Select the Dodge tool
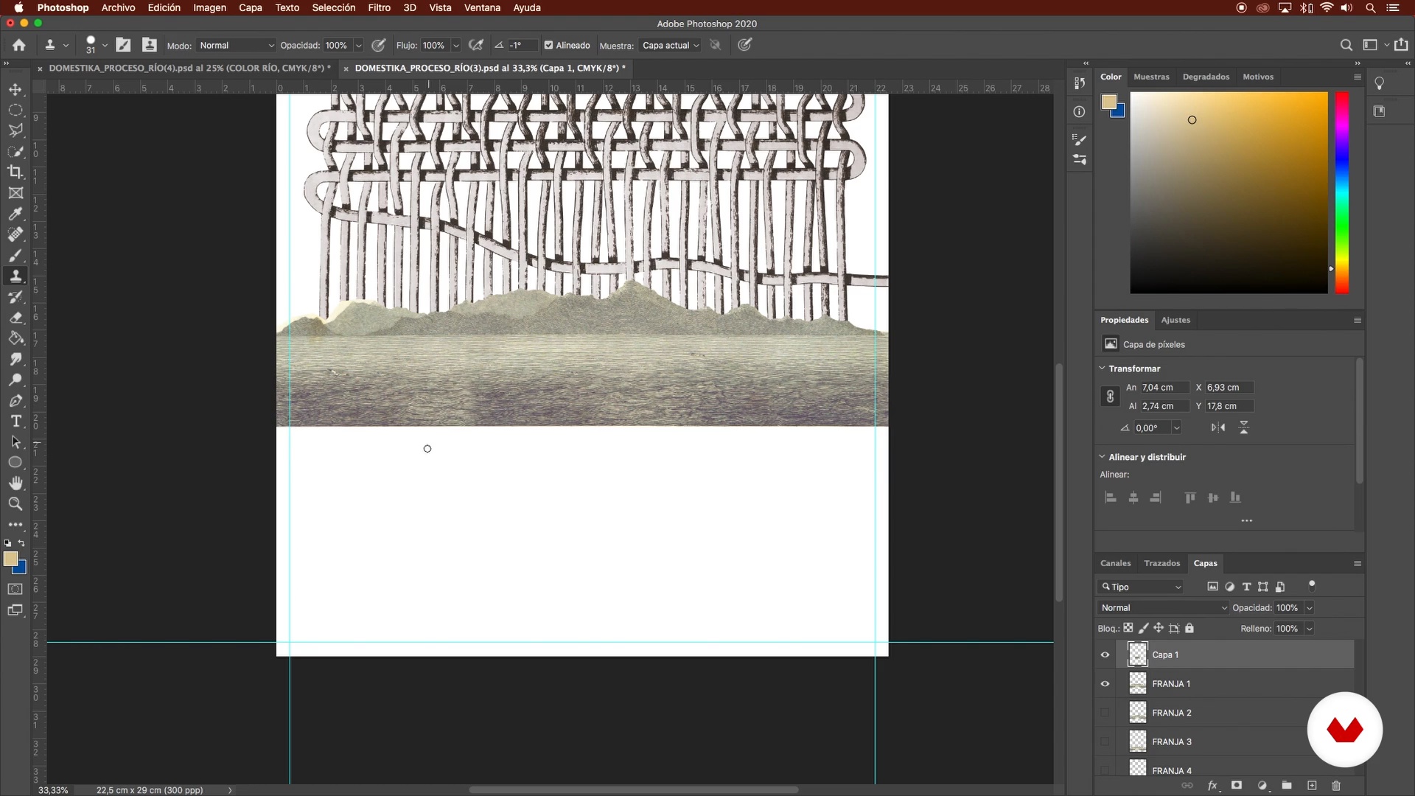This screenshot has width=1415, height=796. pos(15,380)
